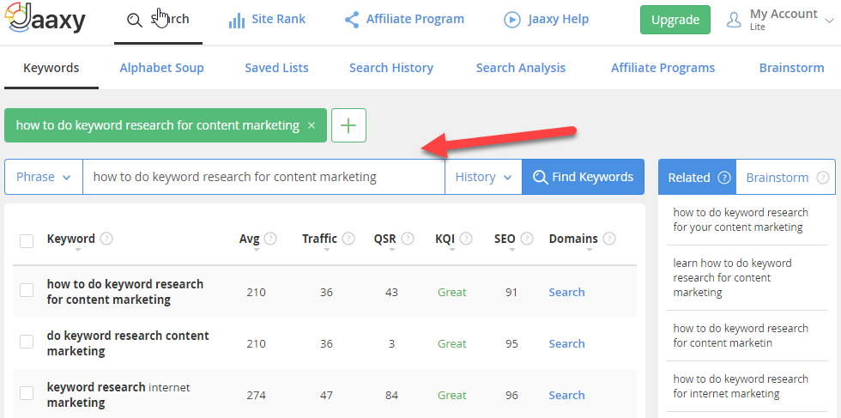Image resolution: width=841 pixels, height=418 pixels.
Task: Expand the My Account dropdown chevron
Action: pos(829,21)
